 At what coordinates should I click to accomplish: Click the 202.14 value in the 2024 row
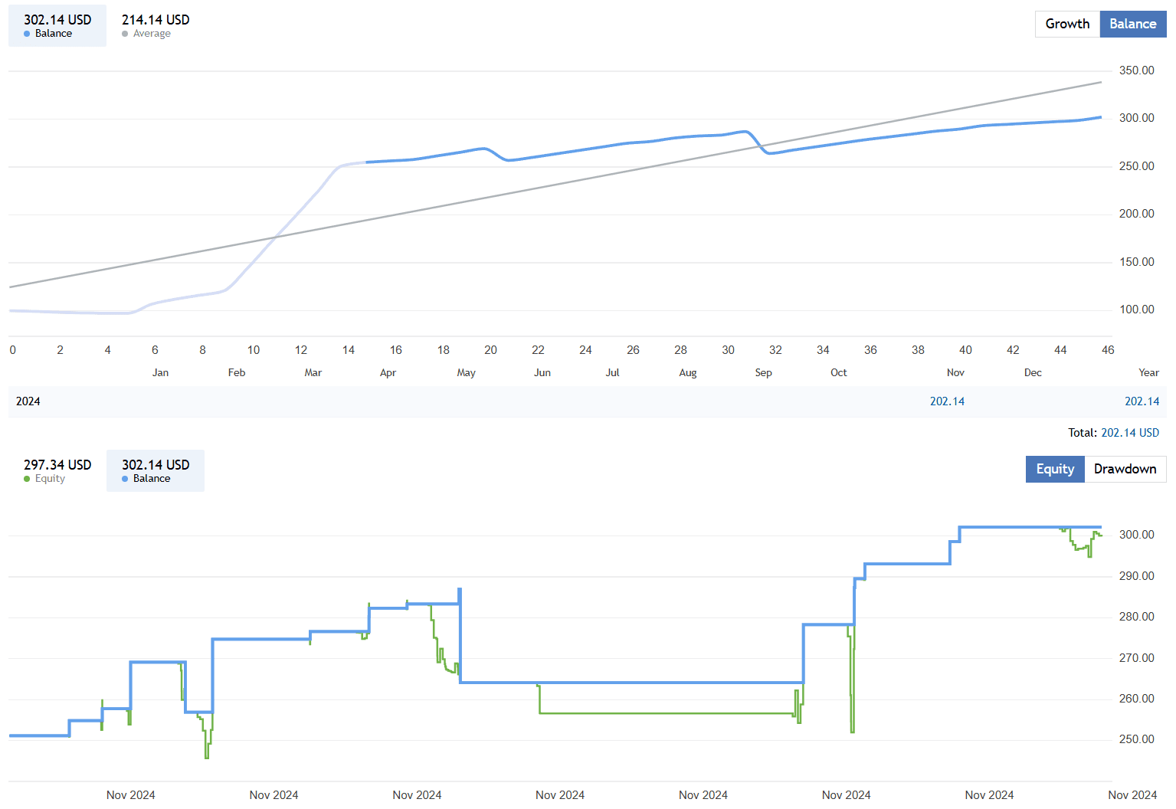point(948,401)
